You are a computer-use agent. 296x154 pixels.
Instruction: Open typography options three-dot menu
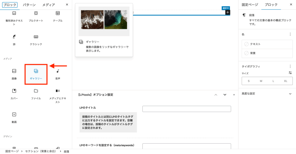[x=290, y=66]
